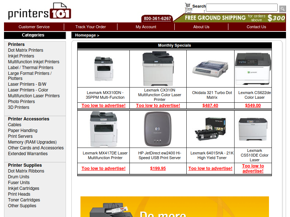Open Memory (RAM Upgrades) category
This screenshot has height=217, width=290.
coord(32,142)
